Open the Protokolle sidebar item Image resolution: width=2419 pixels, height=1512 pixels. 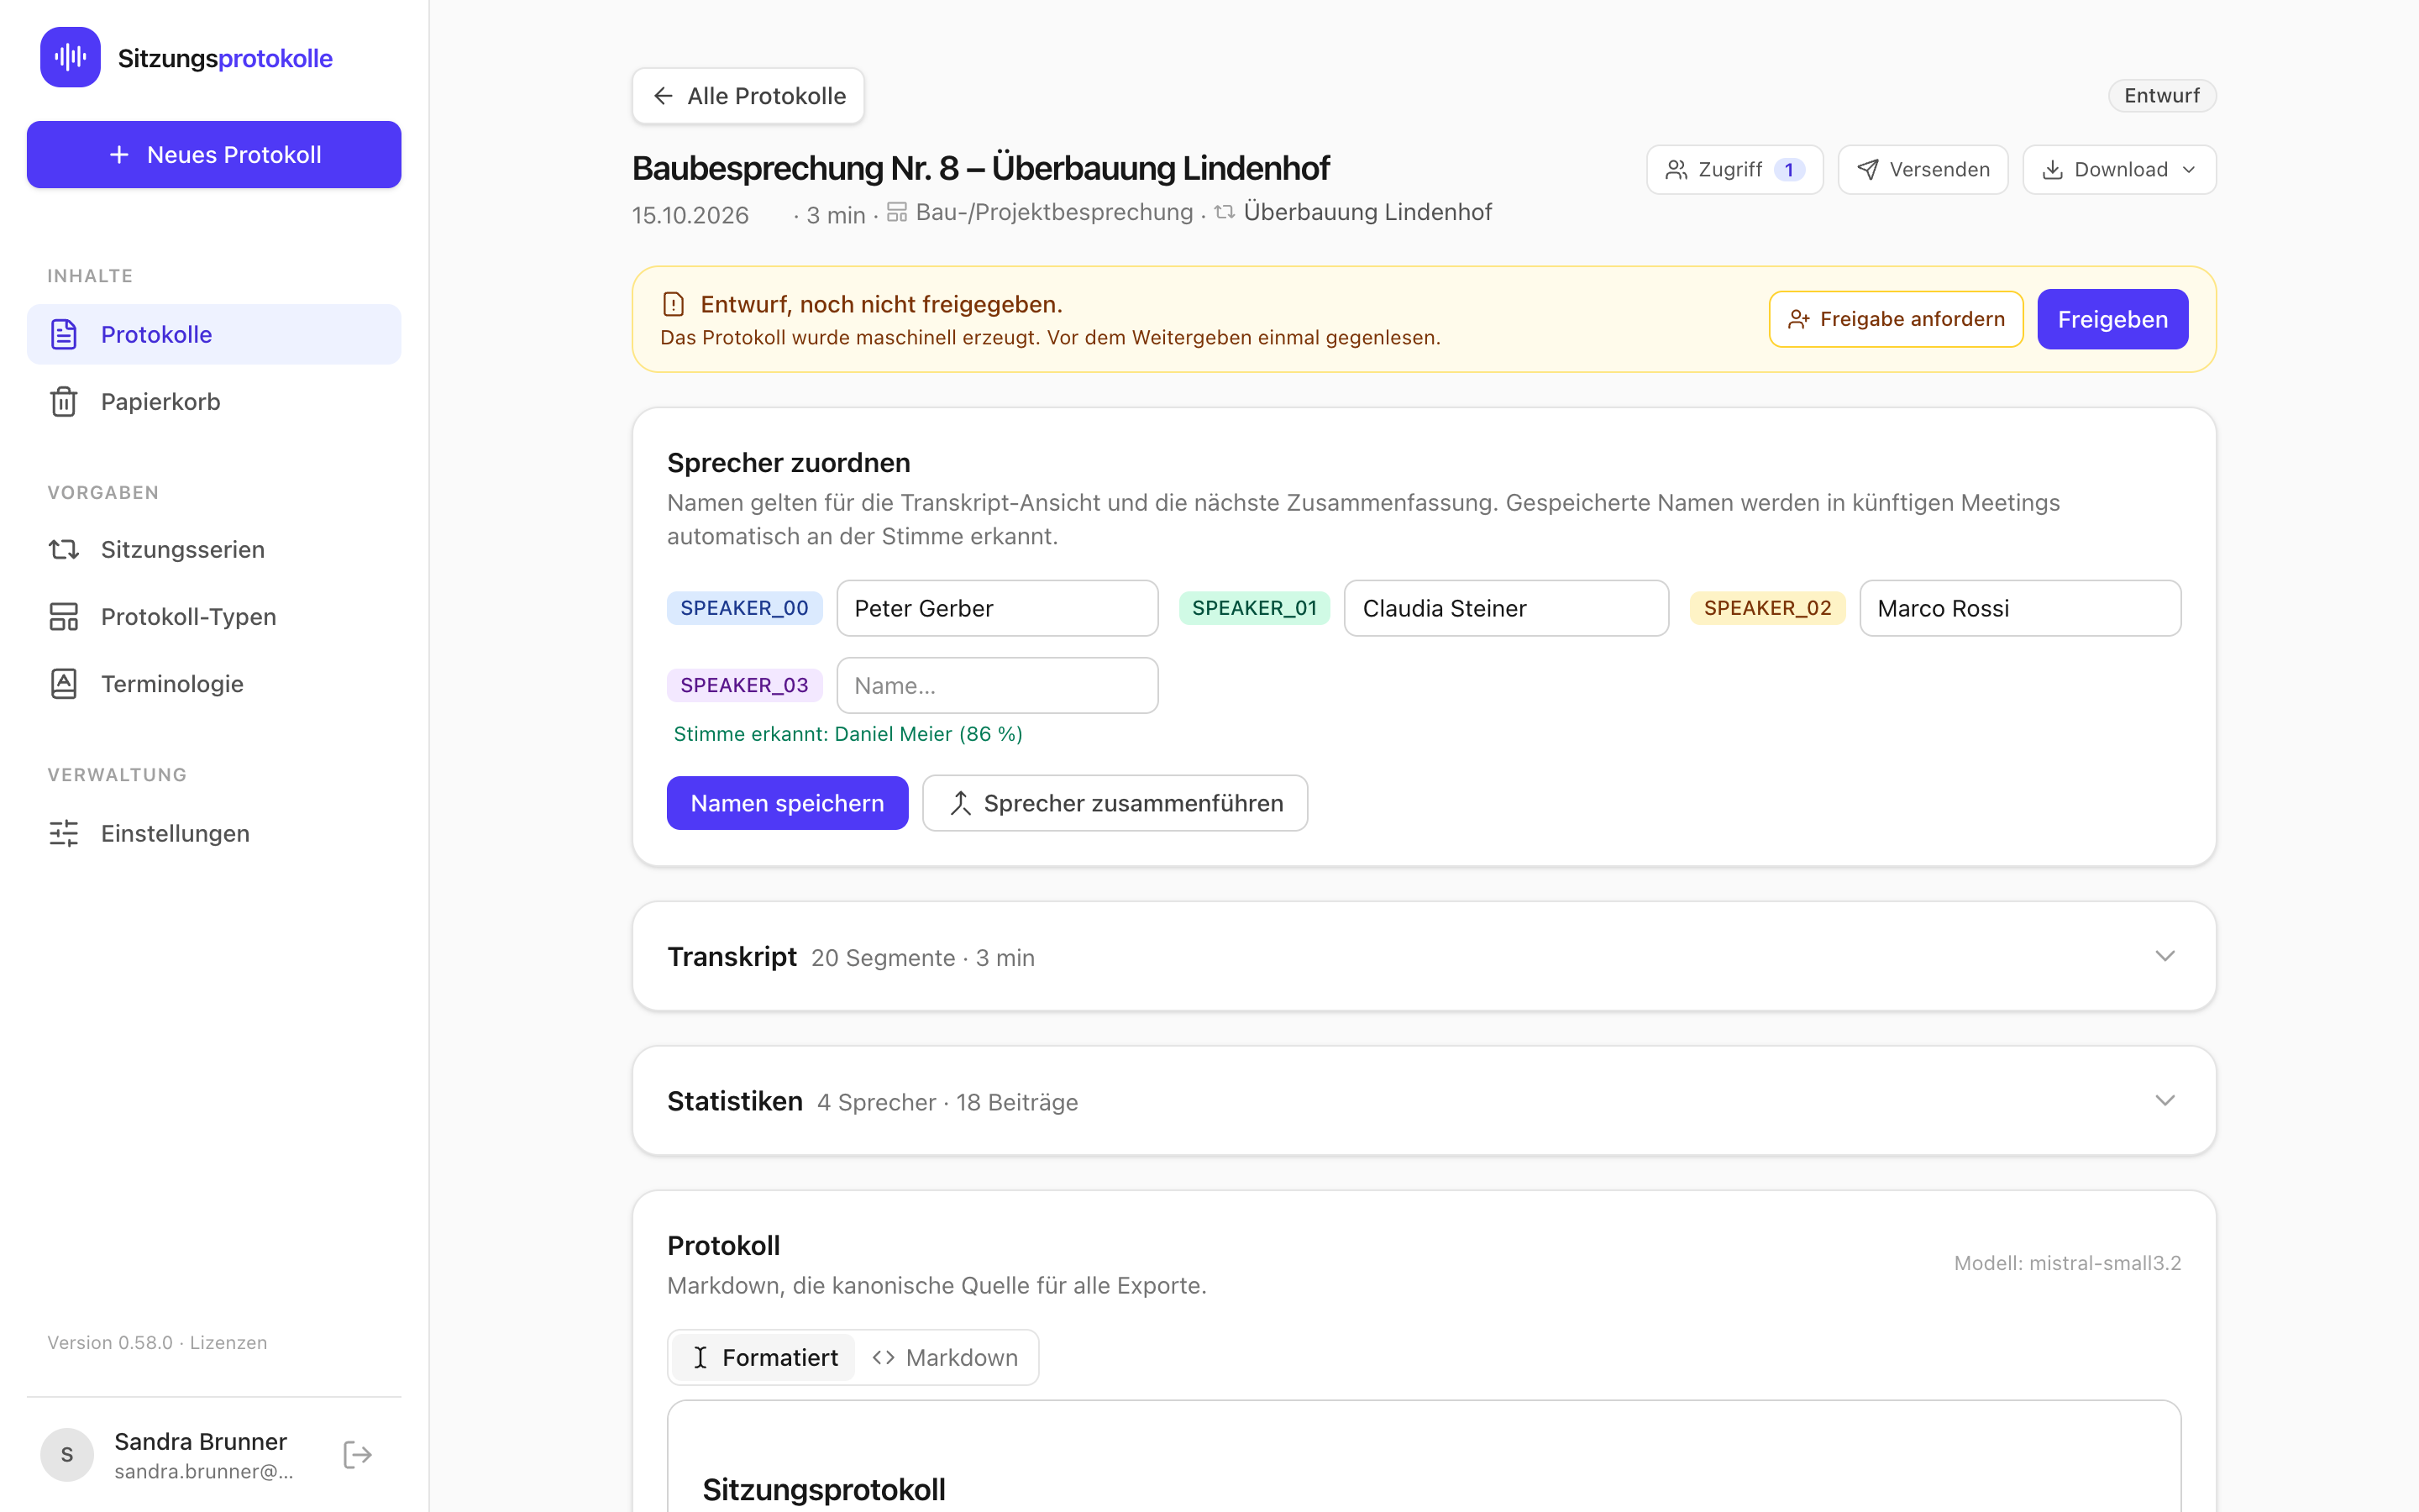[214, 334]
